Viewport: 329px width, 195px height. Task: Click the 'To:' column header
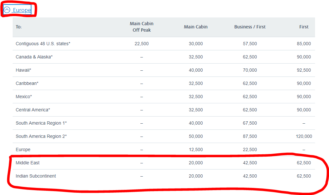point(19,27)
